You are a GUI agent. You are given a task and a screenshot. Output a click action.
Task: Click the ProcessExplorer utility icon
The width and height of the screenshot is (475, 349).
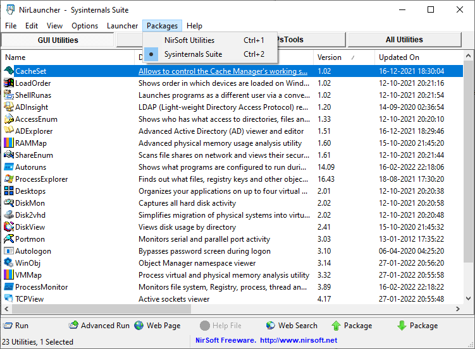[x=9, y=179]
